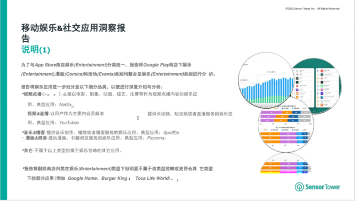
Task: Click the title 移动娱乐&社交应用洞察报告
Action: pos(73,32)
